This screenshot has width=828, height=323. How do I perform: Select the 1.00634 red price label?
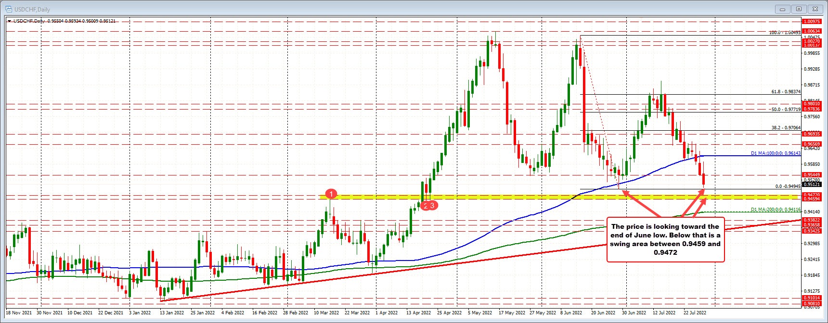point(811,31)
